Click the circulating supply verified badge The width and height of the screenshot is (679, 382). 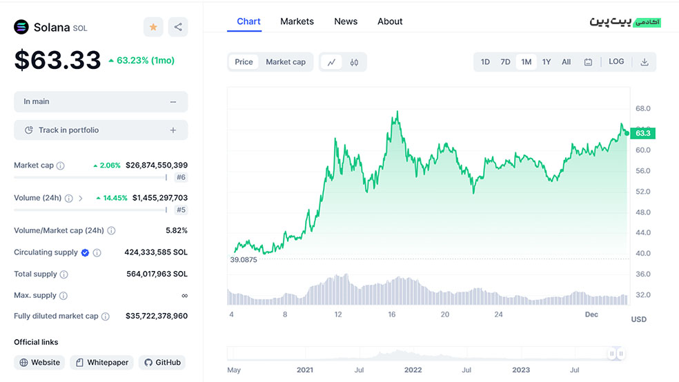pyautogui.click(x=86, y=252)
